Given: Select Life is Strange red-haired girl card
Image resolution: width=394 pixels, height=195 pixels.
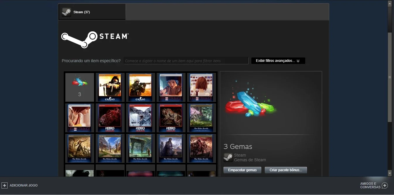Looking at the screenshot, I should pos(80,118).
